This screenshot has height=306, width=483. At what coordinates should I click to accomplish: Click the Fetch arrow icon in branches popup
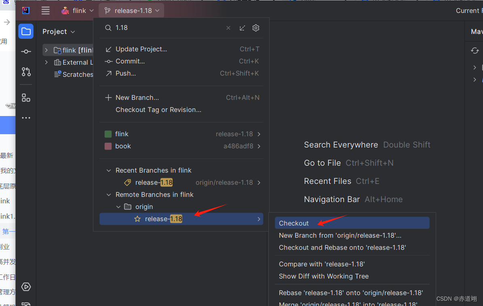[x=242, y=28]
